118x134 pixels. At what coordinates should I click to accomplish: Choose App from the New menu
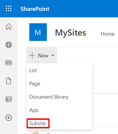(x=59, y=110)
